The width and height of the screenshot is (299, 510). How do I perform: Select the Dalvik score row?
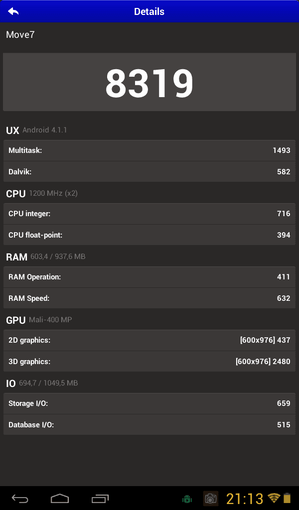149,172
